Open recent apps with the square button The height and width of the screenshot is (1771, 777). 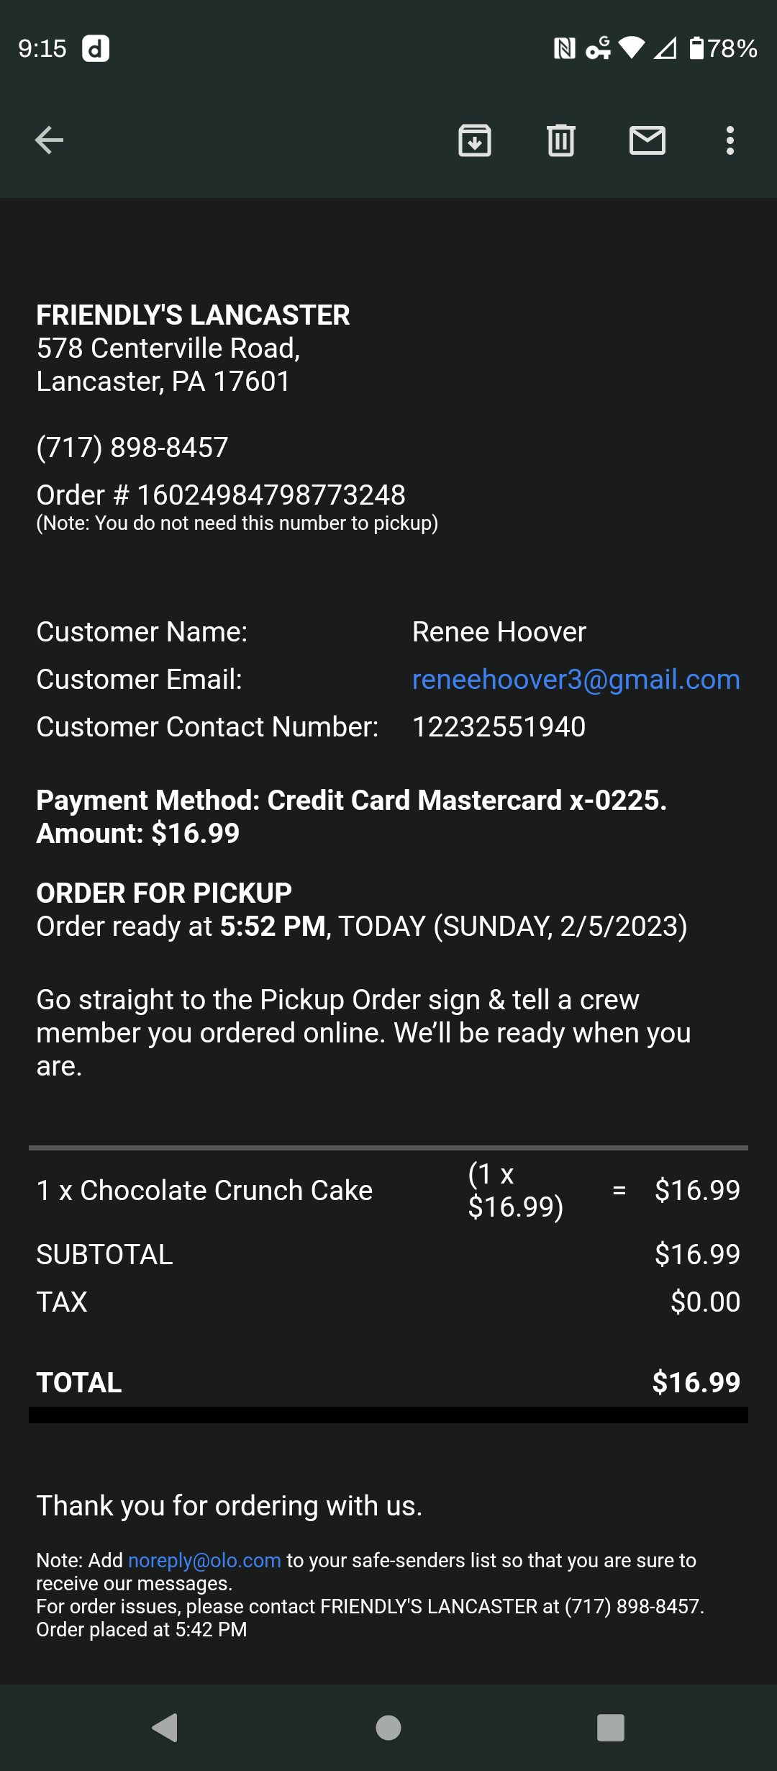point(610,1727)
